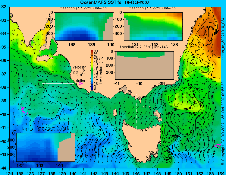Click the temperature color bar
The height and width of the screenshot is (175, 226).
92,70
